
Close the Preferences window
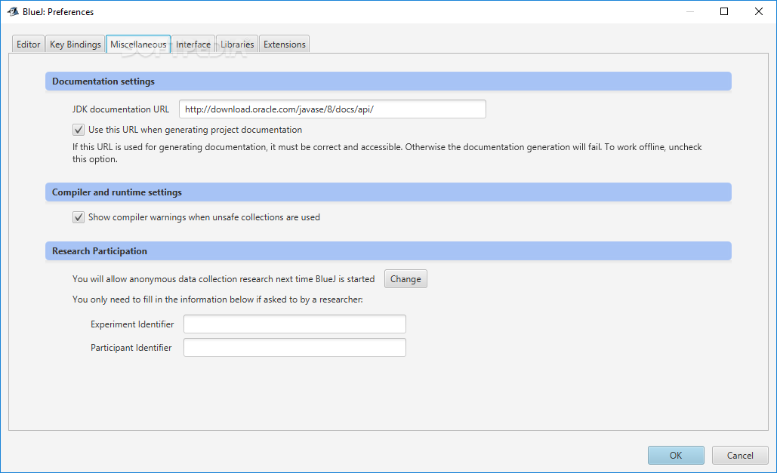(x=759, y=11)
